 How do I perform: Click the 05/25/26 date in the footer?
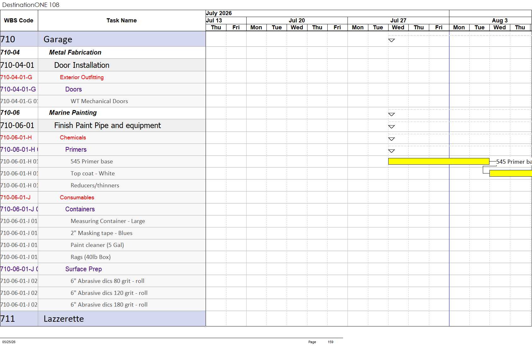9,342
